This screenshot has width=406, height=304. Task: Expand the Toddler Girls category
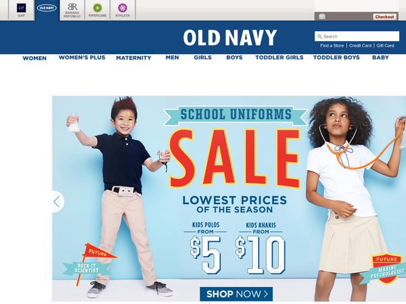click(279, 57)
